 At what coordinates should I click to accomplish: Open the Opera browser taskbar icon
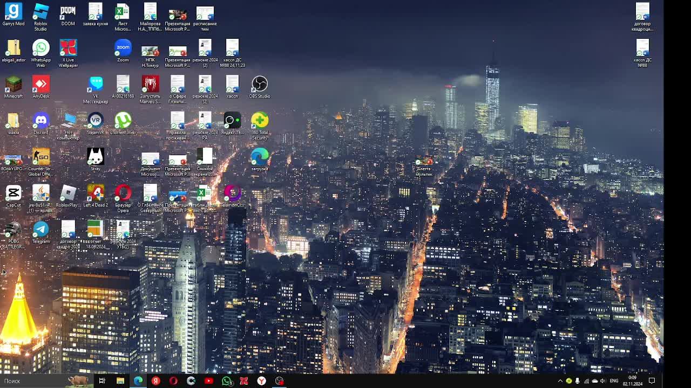173,381
